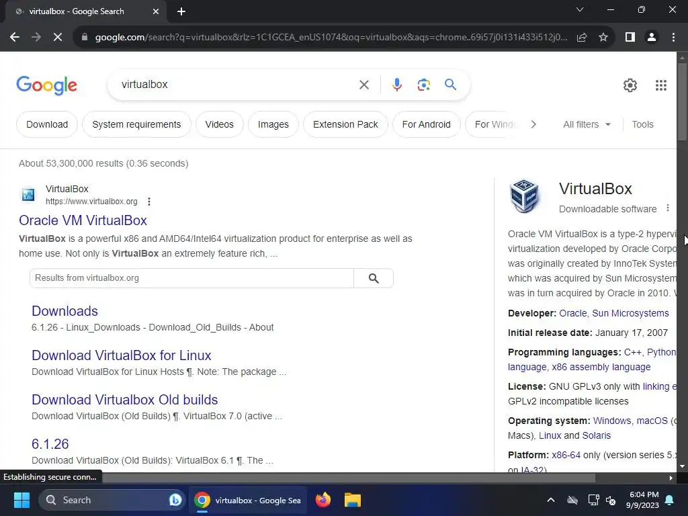688x516 pixels.
Task: Open Google quick settings gear
Action: click(630, 85)
